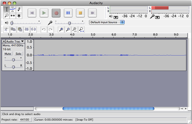Click the timeline ruler at 2.0
Image resolution: width=192 pixels, height=124 pixels.
pos(30,35)
